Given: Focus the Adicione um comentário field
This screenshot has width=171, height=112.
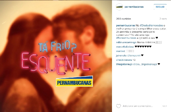Looking at the screenshot, I should (138, 106).
